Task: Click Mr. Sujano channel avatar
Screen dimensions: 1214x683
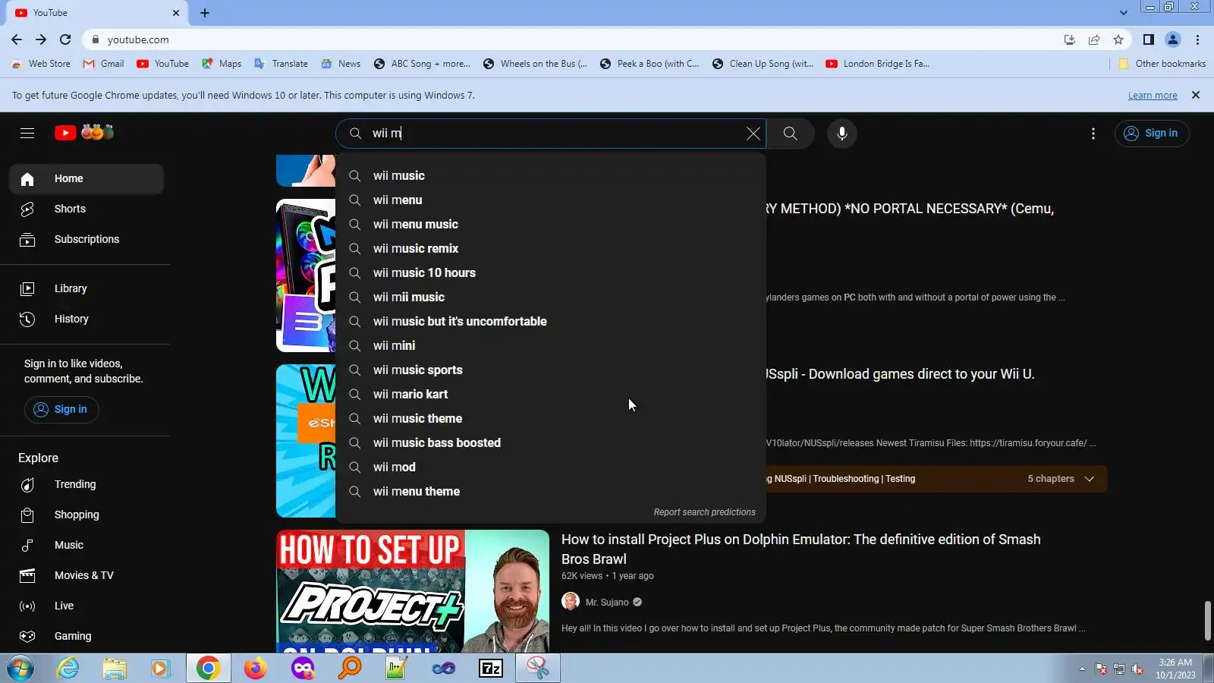Action: 571,602
